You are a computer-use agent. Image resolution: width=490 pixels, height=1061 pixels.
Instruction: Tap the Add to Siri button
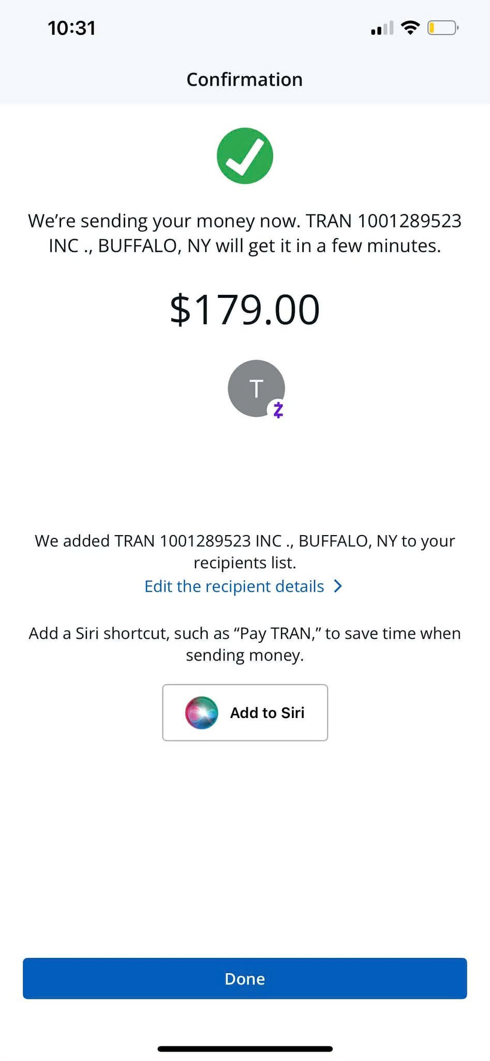coord(245,712)
